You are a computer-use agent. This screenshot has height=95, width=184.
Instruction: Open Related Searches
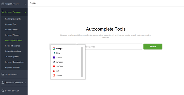click(x=12, y=46)
